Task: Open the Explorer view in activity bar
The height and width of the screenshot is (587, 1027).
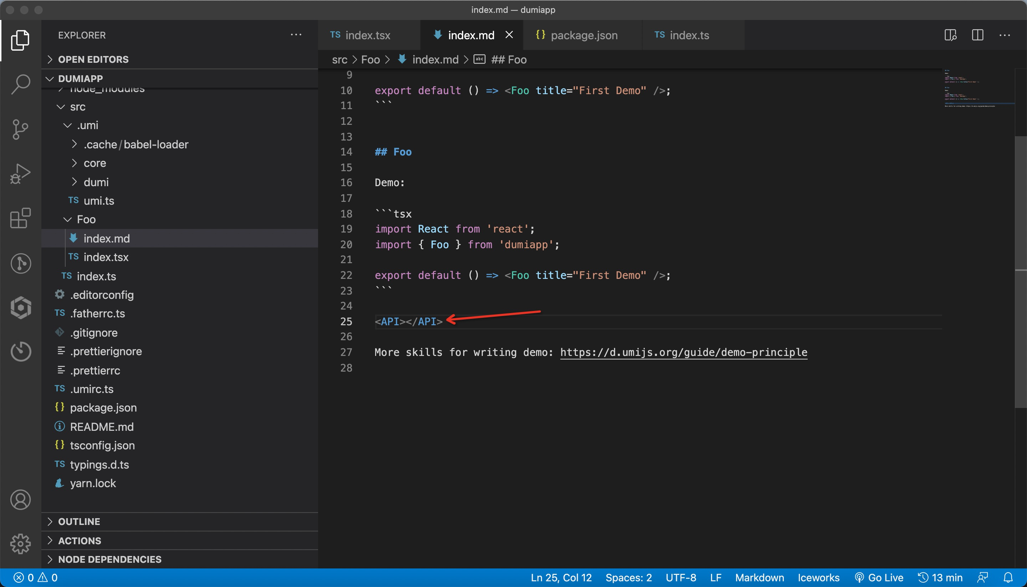Action: pyautogui.click(x=20, y=40)
